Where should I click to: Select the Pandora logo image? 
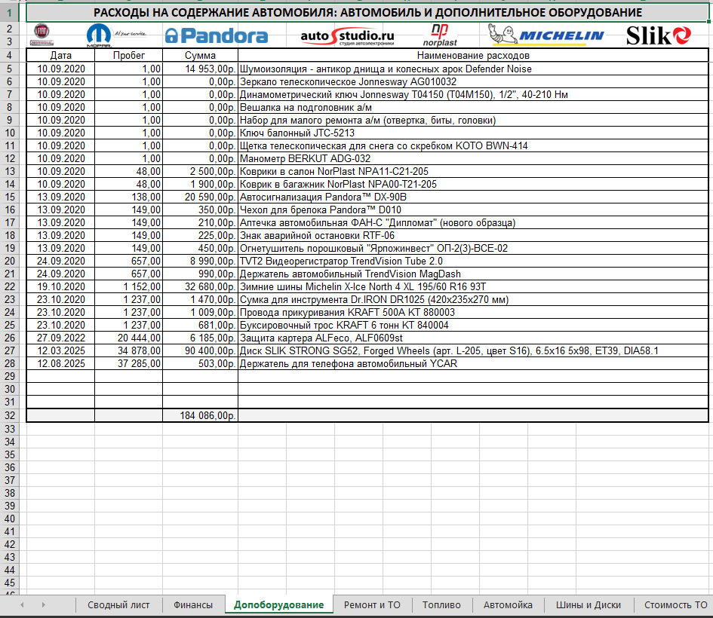(217, 35)
